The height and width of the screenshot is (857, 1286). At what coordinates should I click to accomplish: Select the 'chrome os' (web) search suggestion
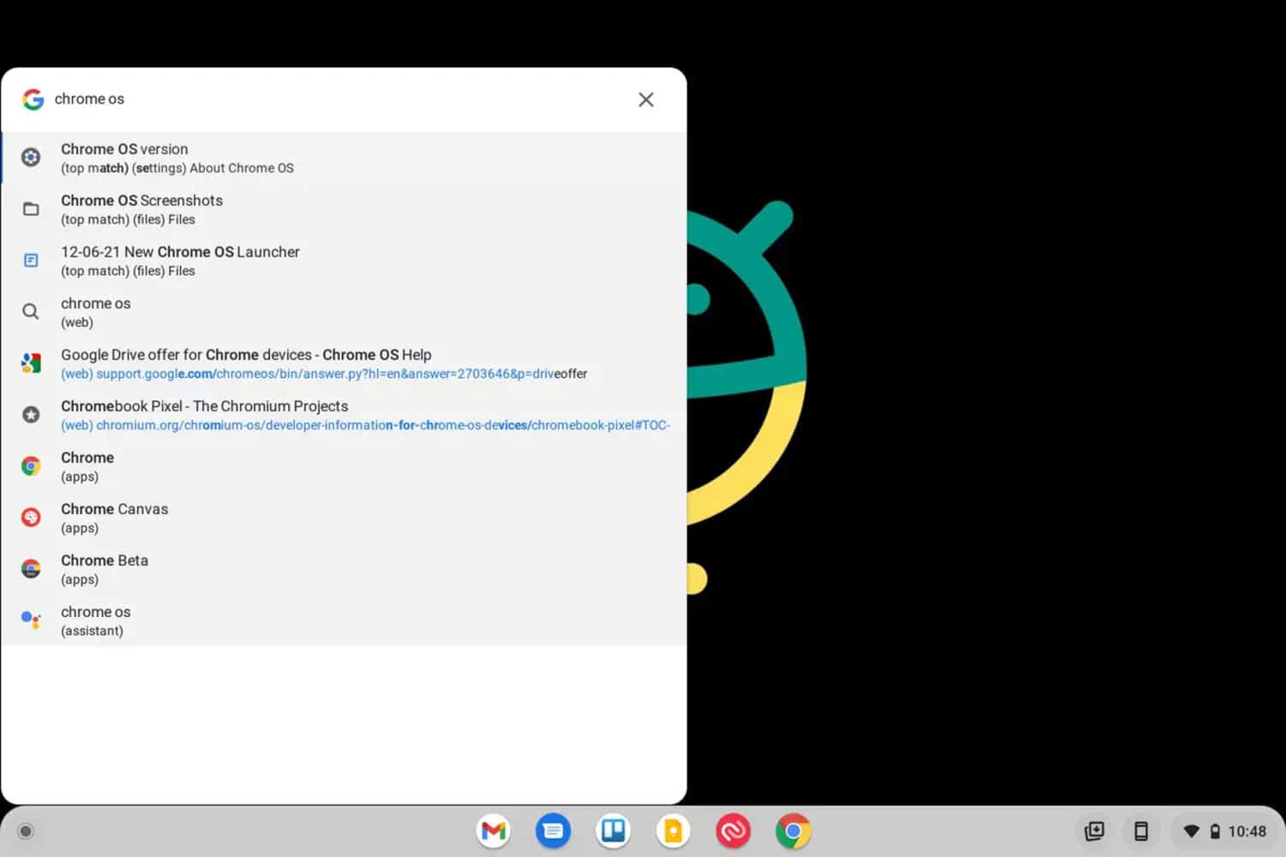click(x=344, y=312)
